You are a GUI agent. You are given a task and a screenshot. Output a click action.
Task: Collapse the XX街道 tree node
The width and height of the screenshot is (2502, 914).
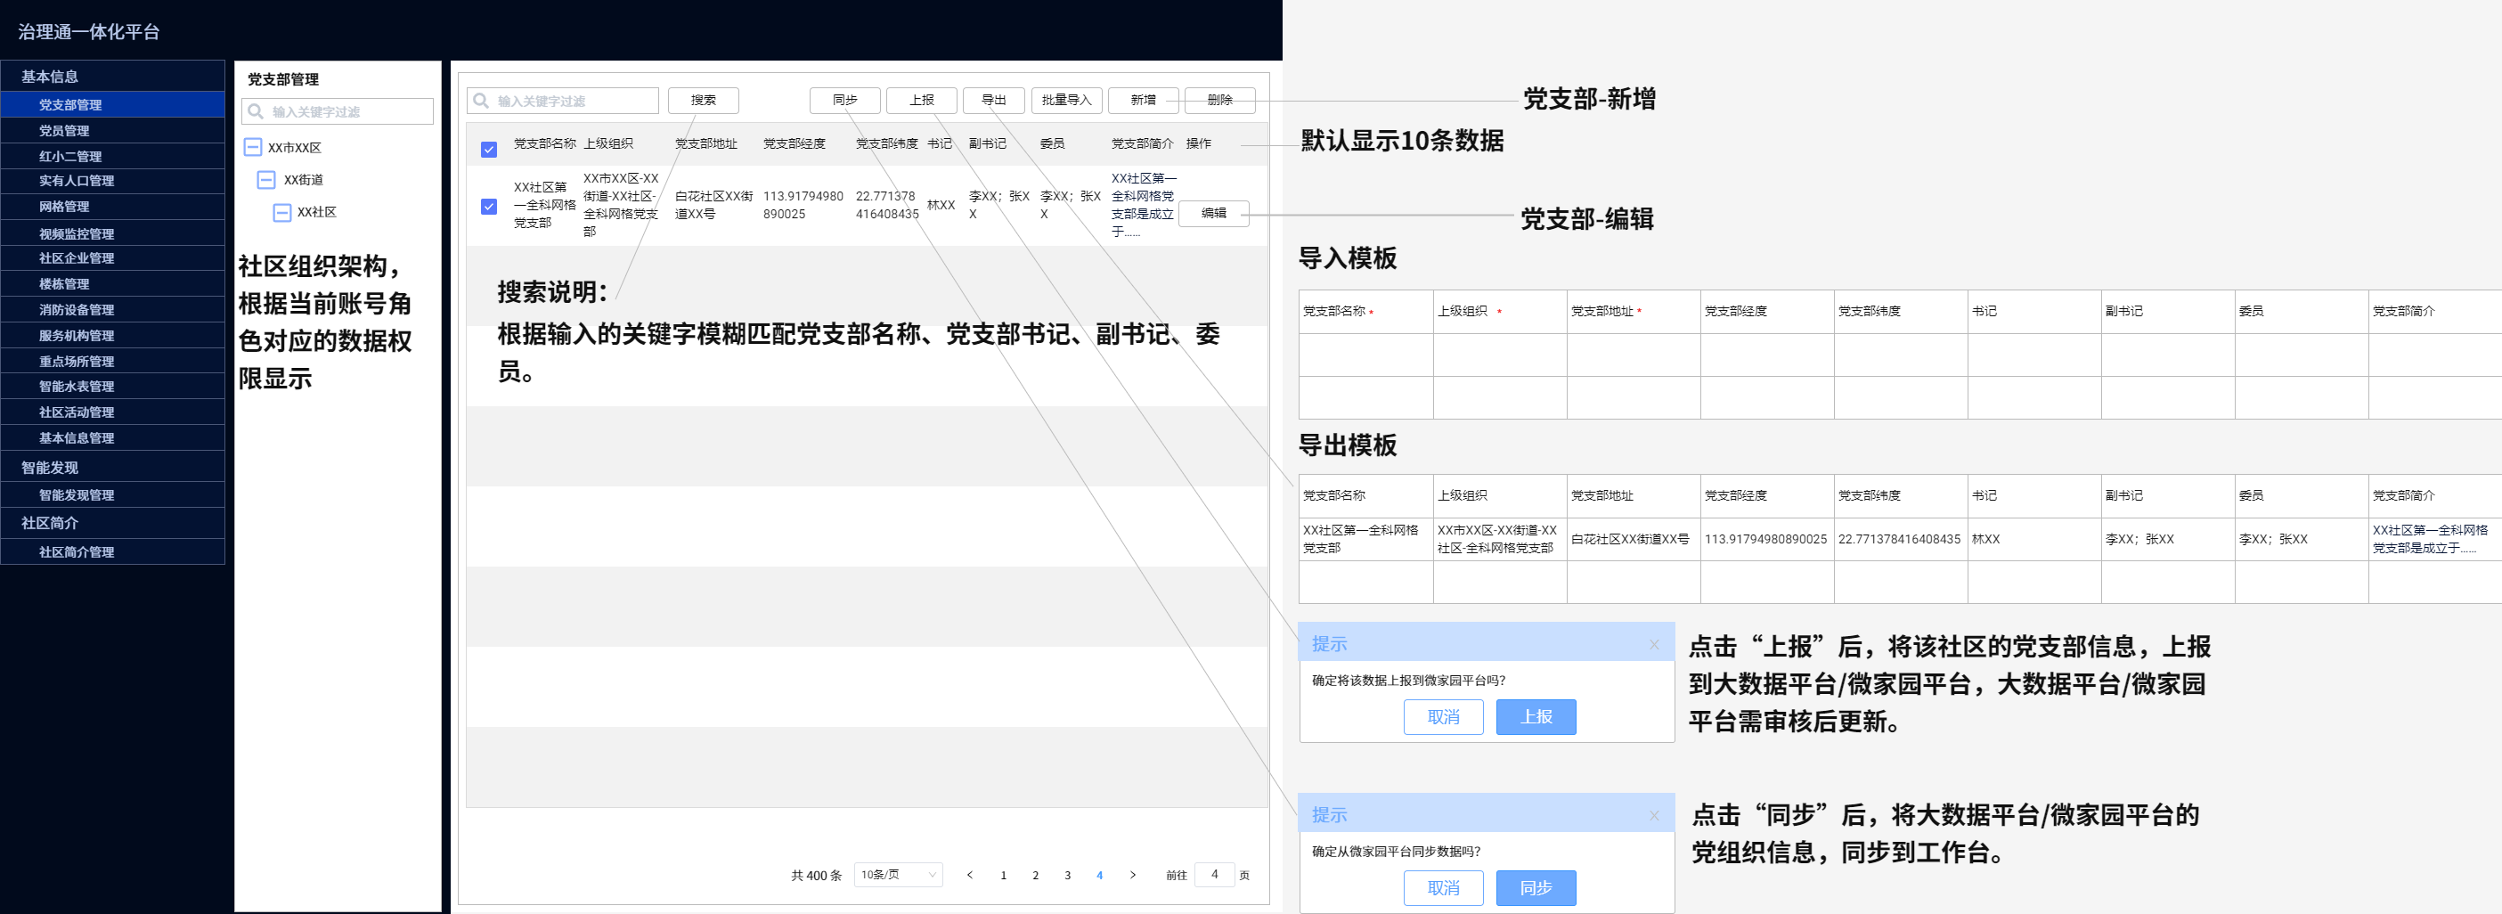[266, 180]
